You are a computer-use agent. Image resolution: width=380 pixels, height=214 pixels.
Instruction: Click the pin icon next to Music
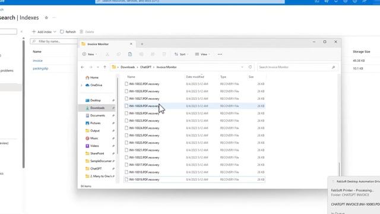(113, 139)
